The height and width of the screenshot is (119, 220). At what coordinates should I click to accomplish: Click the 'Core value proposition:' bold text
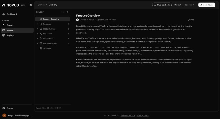click(x=87, y=47)
